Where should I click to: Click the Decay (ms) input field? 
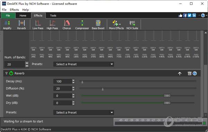point(62,81)
